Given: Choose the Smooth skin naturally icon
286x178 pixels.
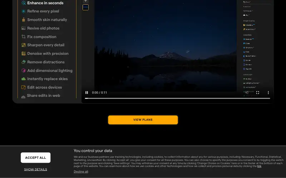Looking at the screenshot, I should tap(24, 20).
